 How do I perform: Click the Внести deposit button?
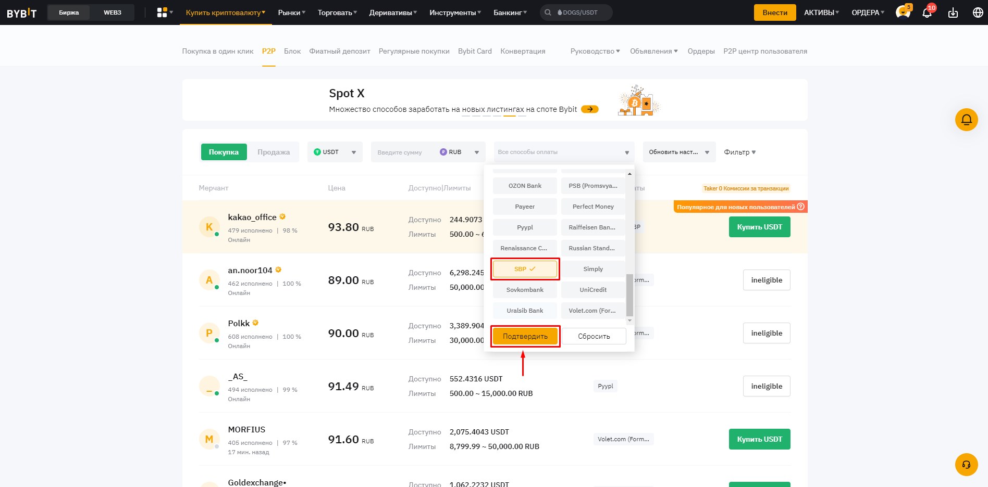775,12
